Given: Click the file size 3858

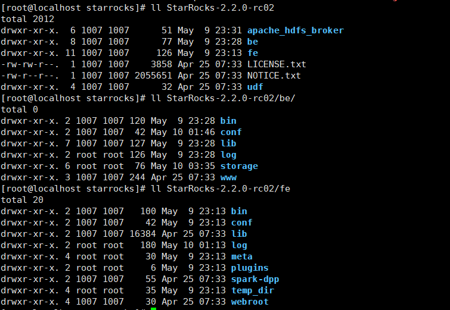Looking at the screenshot, I should pyautogui.click(x=162, y=64).
